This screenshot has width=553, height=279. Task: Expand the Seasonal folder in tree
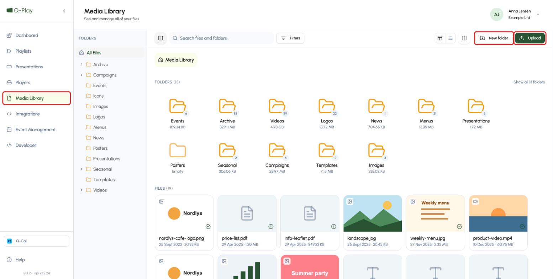[81, 169]
